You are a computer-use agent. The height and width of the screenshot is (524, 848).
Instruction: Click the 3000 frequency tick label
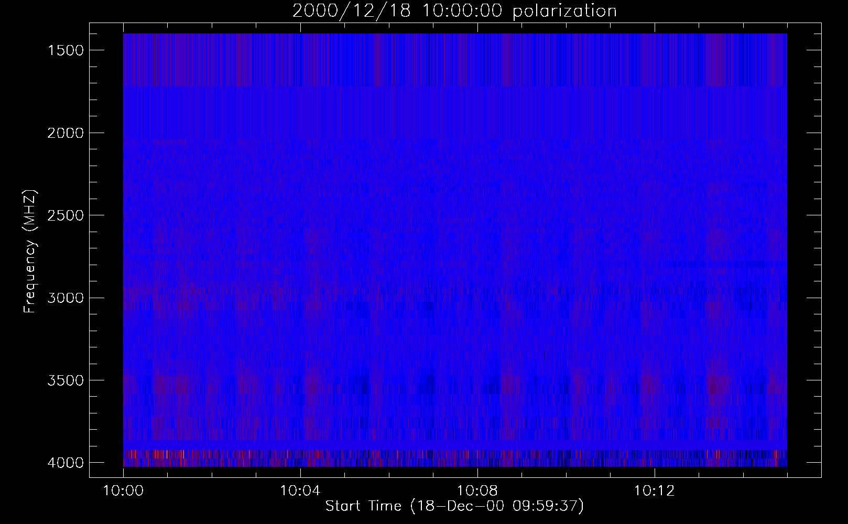coord(66,298)
